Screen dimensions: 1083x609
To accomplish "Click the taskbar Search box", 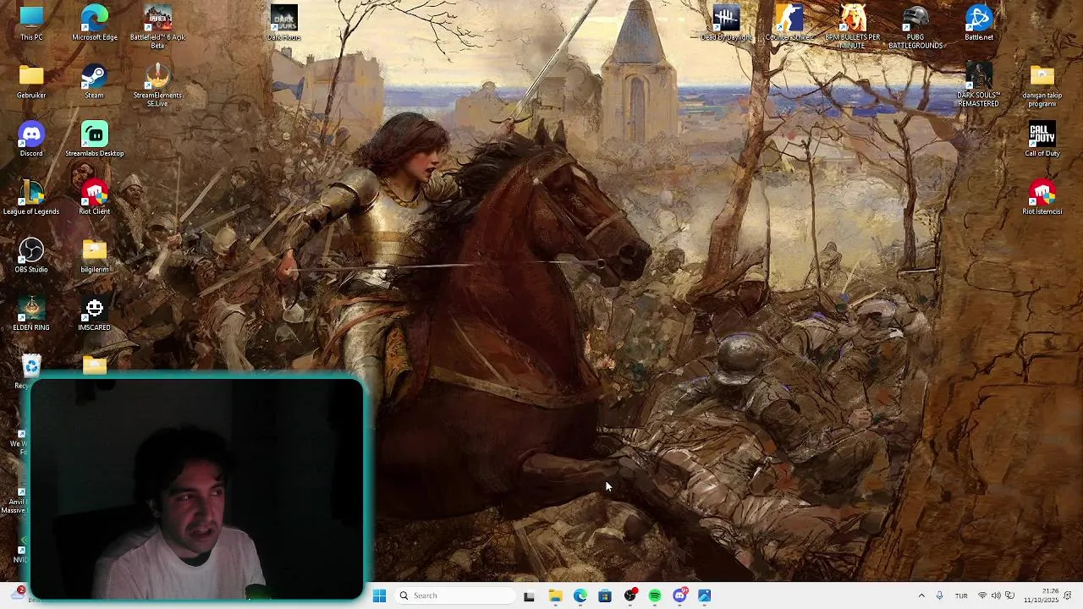I will [455, 595].
